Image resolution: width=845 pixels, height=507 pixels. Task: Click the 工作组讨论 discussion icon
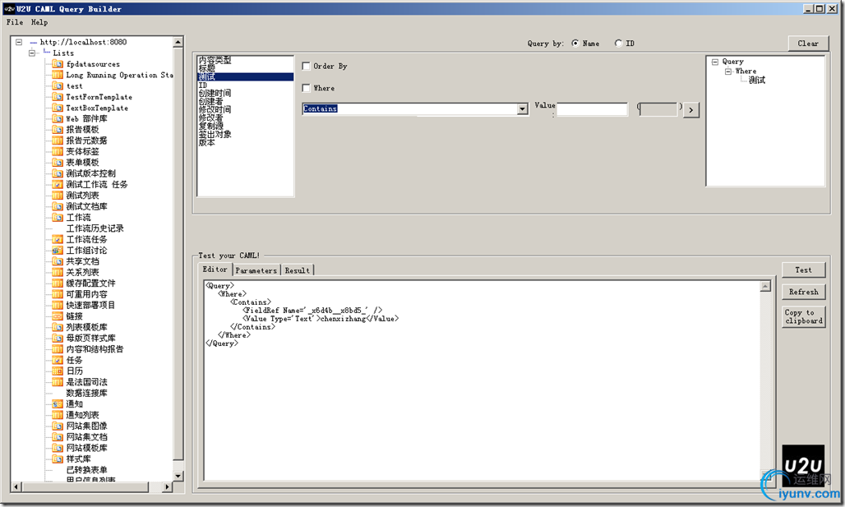[x=58, y=251]
